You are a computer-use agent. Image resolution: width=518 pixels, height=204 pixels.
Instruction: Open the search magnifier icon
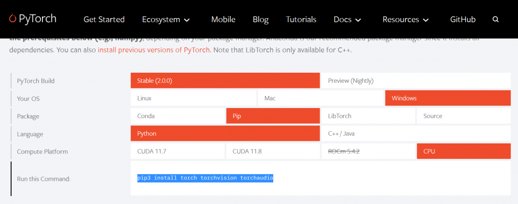[x=496, y=20]
